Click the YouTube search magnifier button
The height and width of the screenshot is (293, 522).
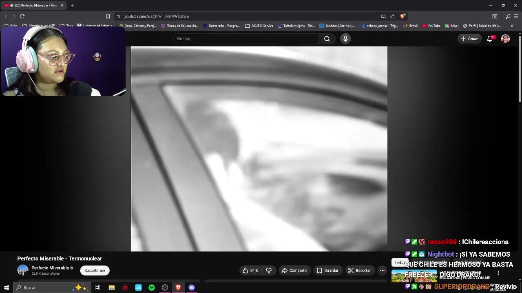(x=327, y=39)
